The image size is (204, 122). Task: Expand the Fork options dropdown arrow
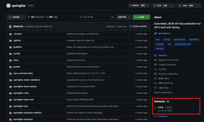point(173,5)
